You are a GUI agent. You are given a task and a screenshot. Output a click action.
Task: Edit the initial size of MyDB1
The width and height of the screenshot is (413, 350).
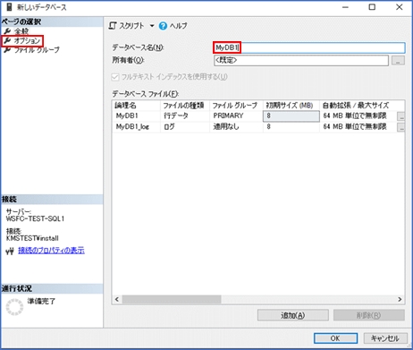click(291, 115)
